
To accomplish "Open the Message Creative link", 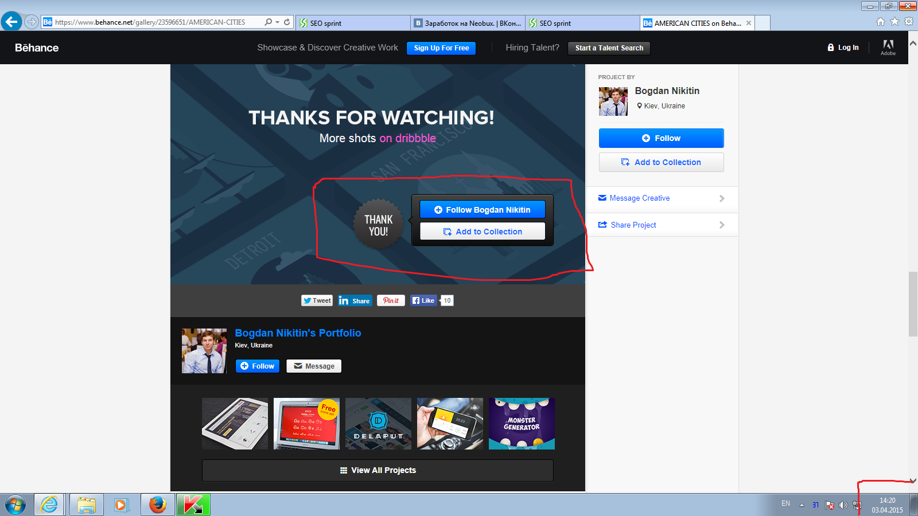I will [x=640, y=198].
